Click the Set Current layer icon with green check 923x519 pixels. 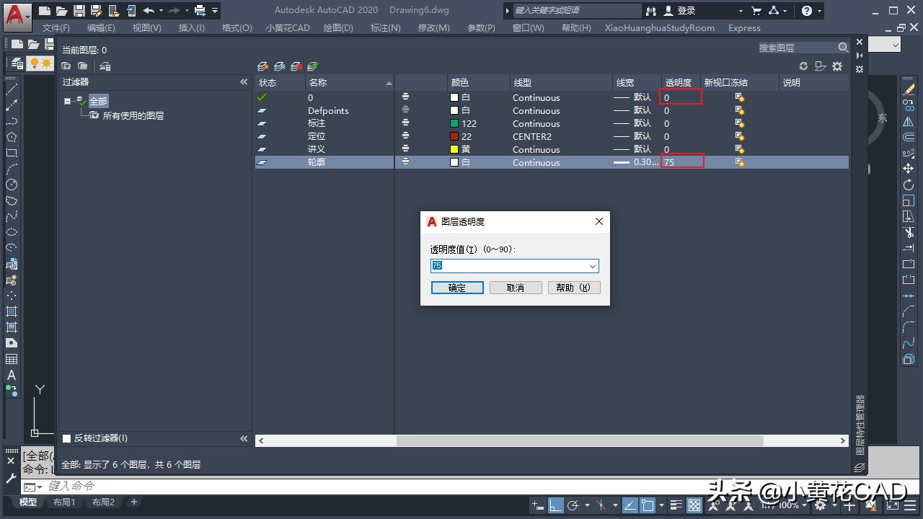313,66
